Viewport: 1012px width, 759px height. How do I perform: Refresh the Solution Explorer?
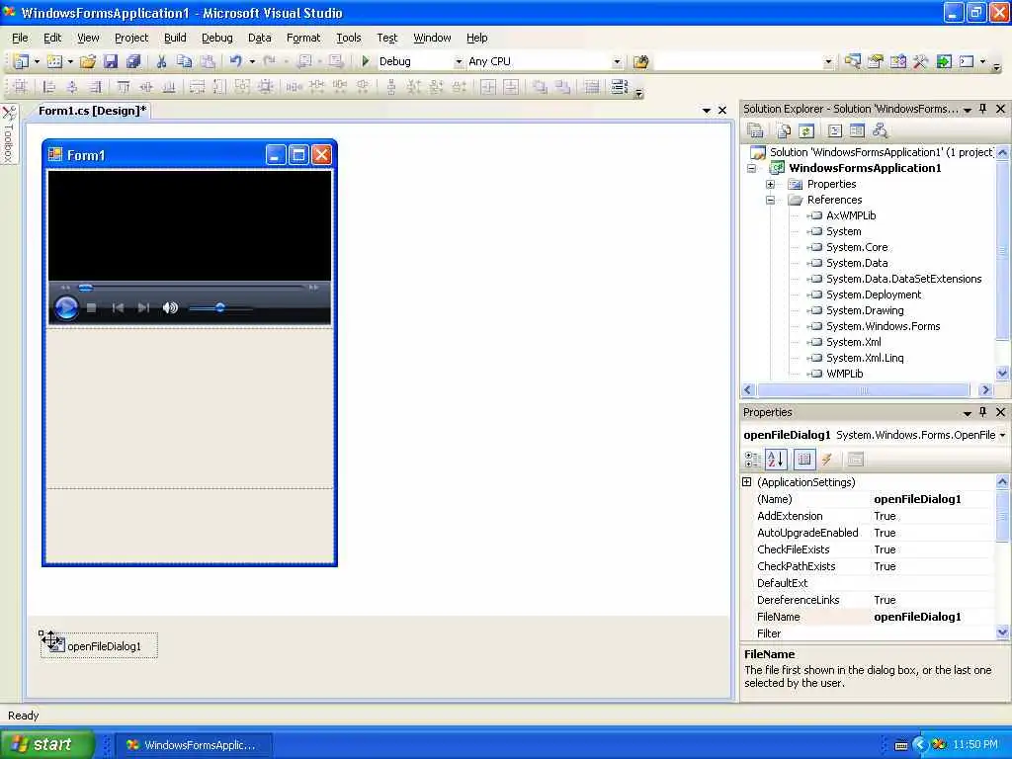coord(806,131)
